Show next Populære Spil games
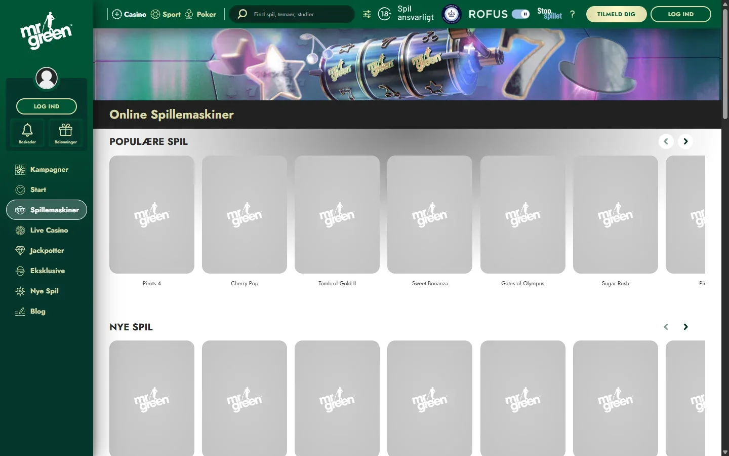This screenshot has width=729, height=456. pos(685,141)
